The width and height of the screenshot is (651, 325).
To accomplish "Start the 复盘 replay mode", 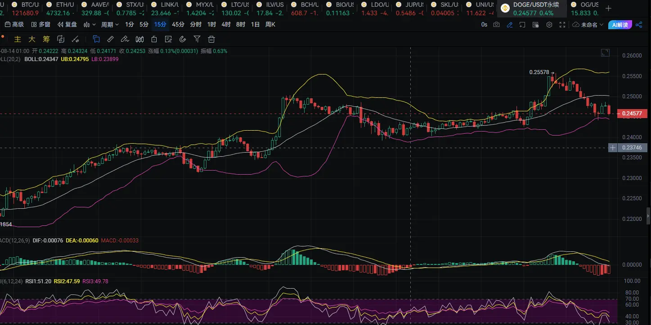I will pos(67,24).
